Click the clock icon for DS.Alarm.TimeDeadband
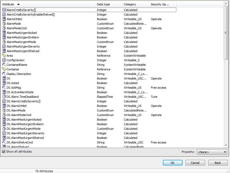The image size is (230, 173). [x=4, y=97]
